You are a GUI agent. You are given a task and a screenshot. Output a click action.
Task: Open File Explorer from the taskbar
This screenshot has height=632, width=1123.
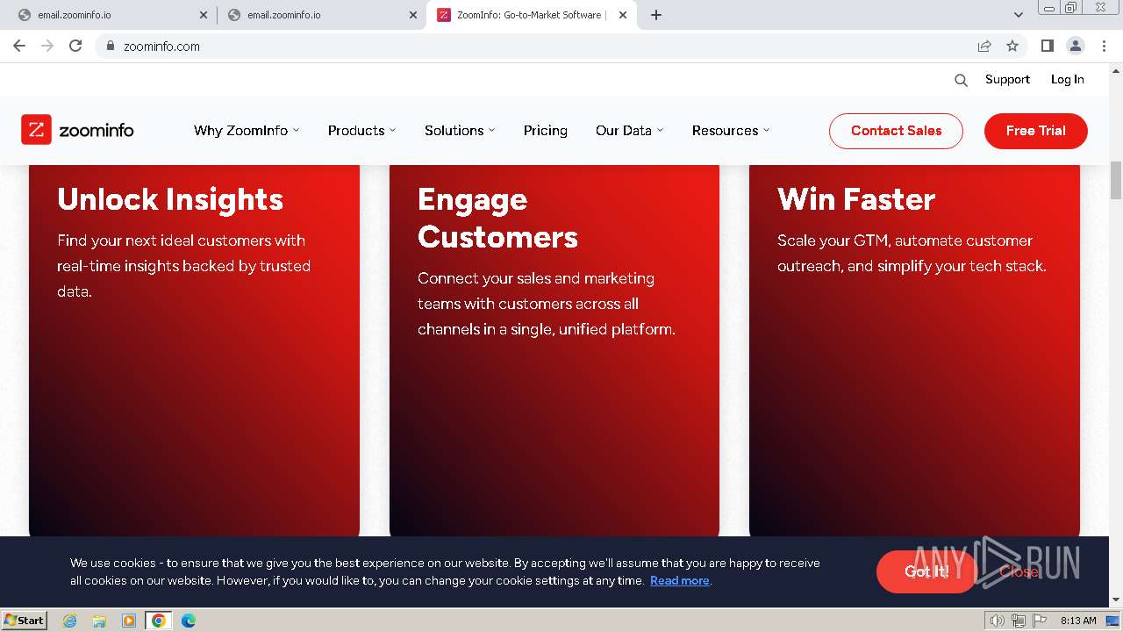(99, 621)
